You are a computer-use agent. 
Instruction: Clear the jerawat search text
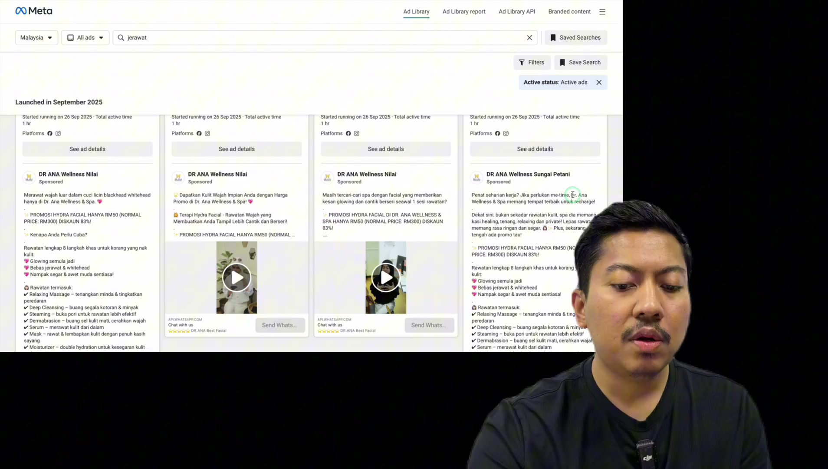(529, 38)
